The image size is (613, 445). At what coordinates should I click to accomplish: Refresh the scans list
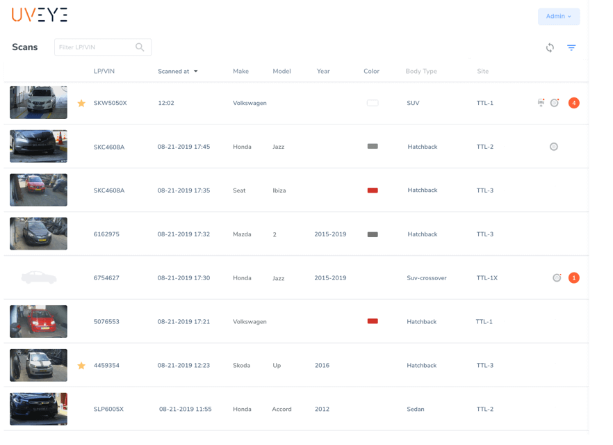[x=550, y=48]
